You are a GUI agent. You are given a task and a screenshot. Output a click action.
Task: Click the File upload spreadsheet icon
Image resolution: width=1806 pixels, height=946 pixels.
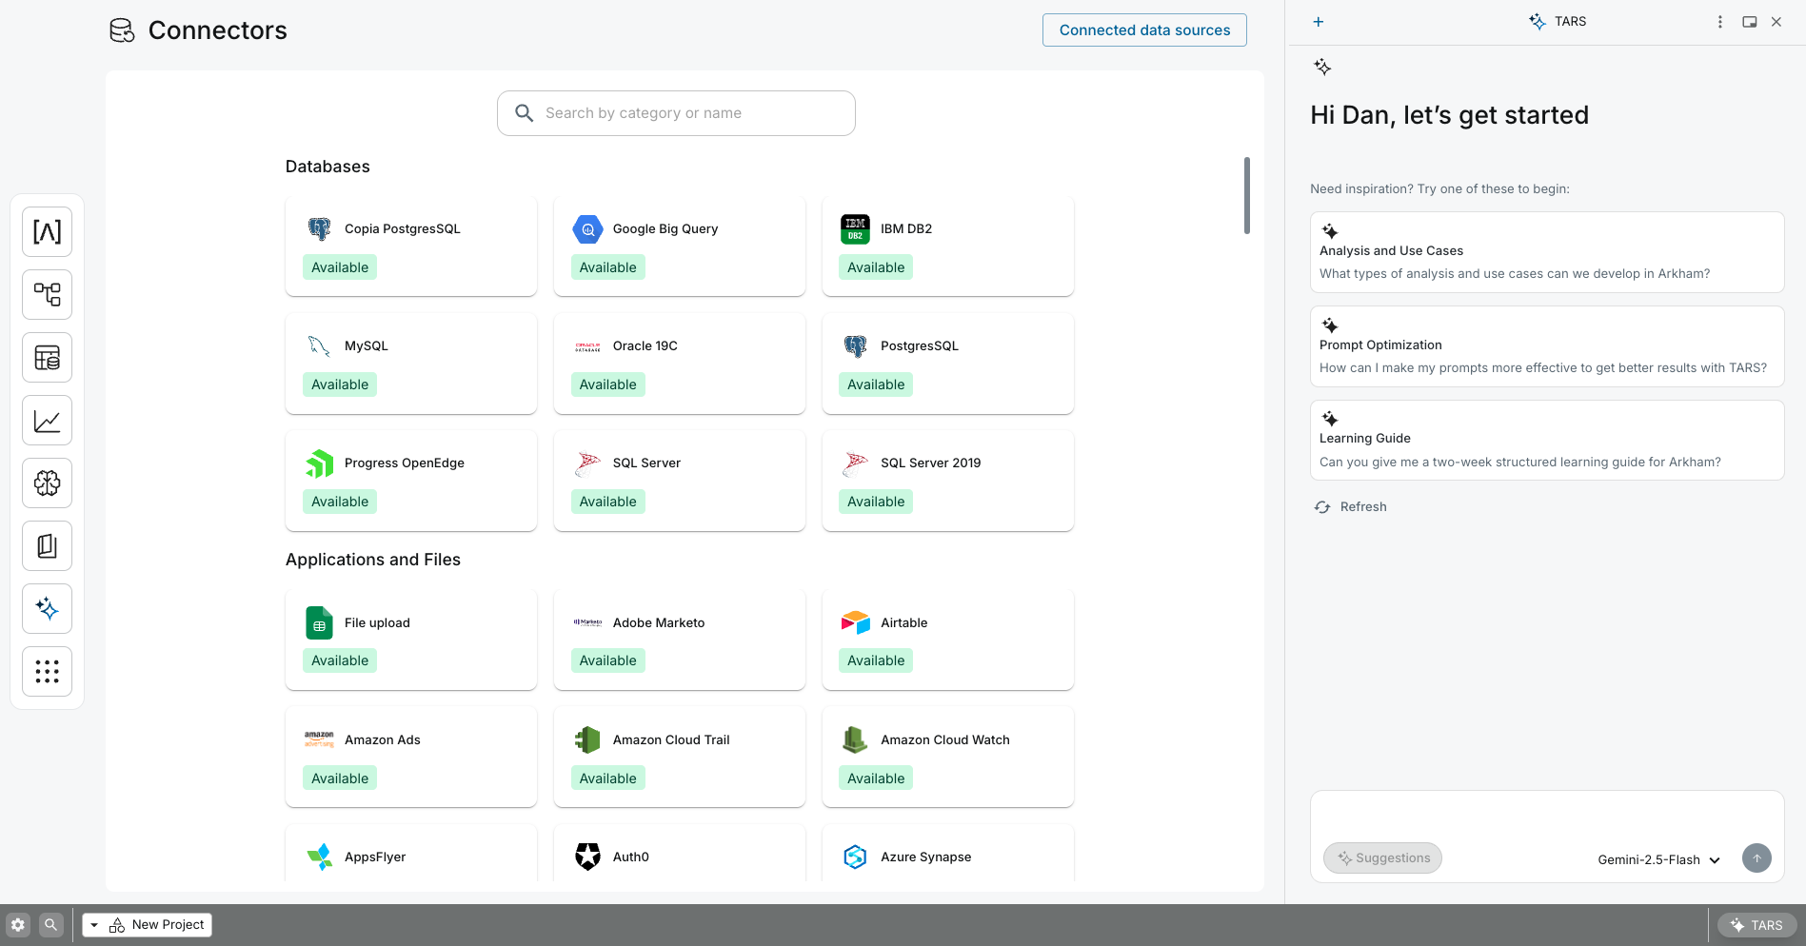click(x=320, y=623)
